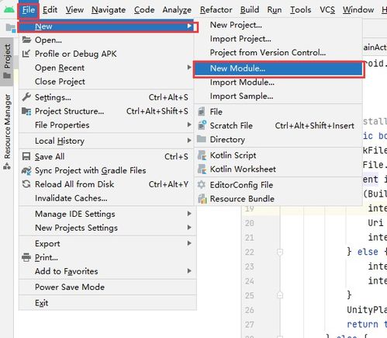387x338 pixels.
Task: Open the Refactor menu
Action: click(x=216, y=10)
